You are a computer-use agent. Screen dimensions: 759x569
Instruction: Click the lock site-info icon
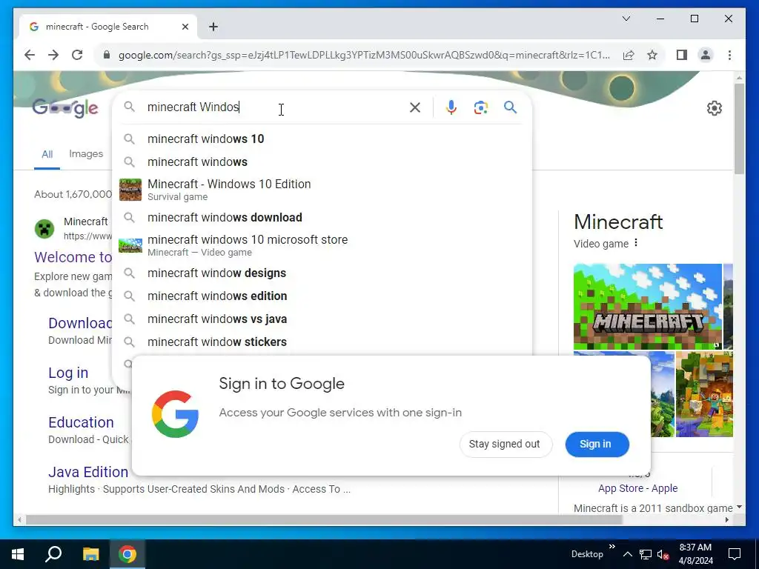point(107,55)
